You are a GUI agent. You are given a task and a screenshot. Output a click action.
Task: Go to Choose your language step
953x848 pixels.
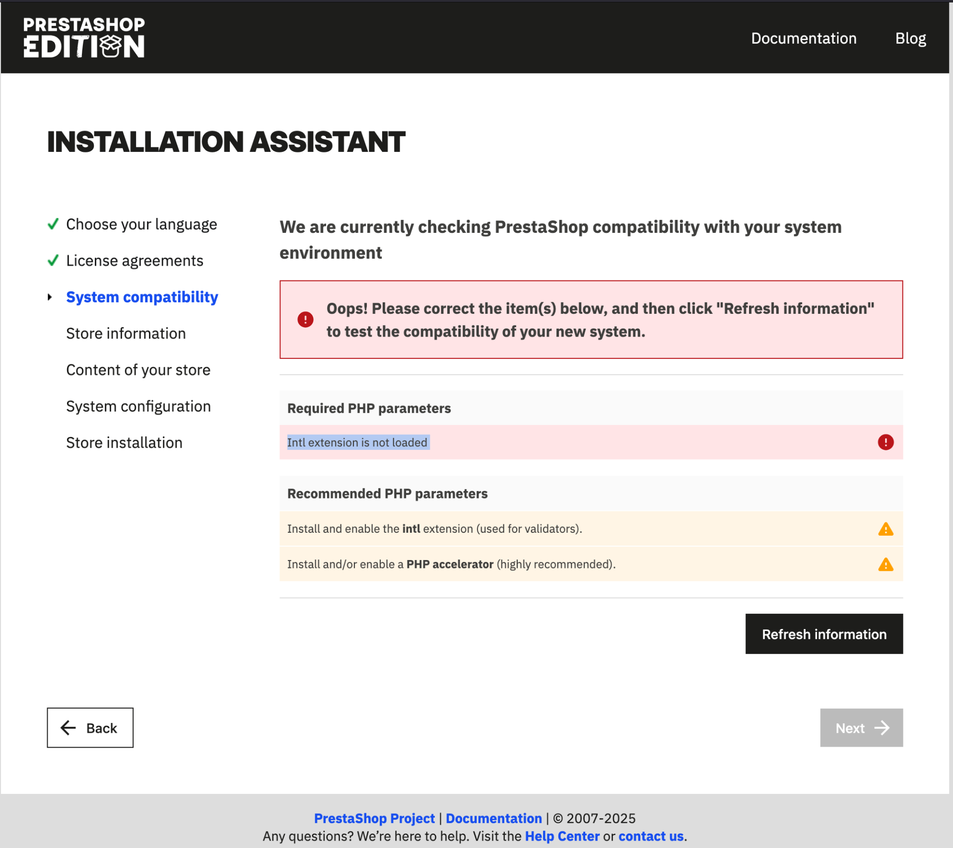pyautogui.click(x=141, y=224)
